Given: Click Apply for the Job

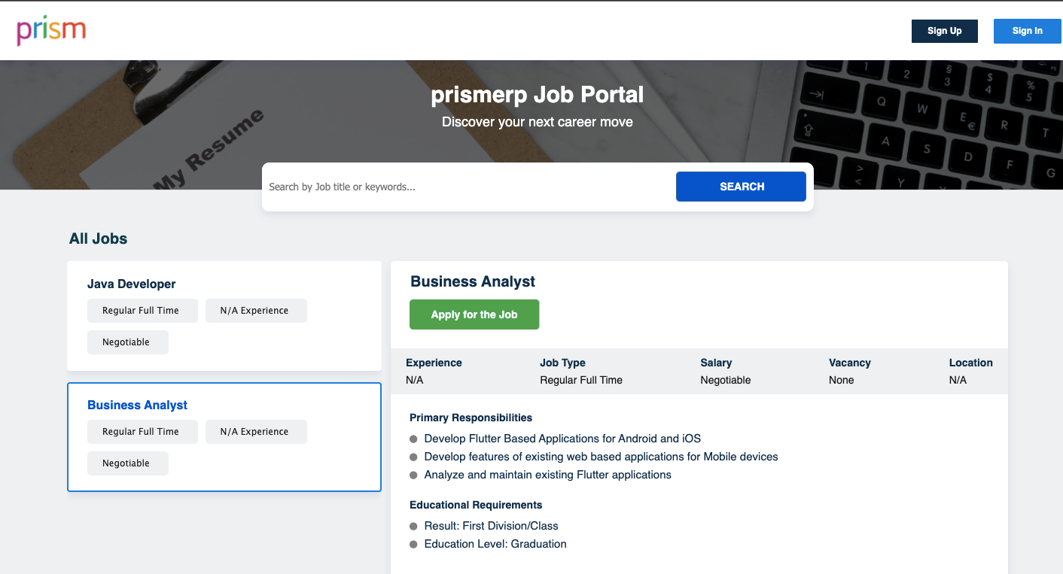Looking at the screenshot, I should [474, 314].
